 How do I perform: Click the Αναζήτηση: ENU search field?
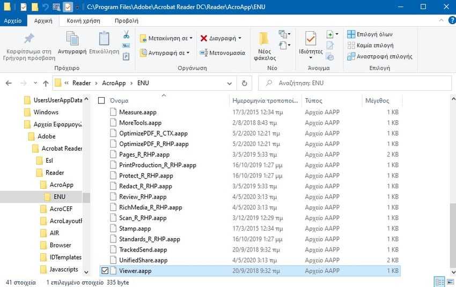tap(355, 83)
